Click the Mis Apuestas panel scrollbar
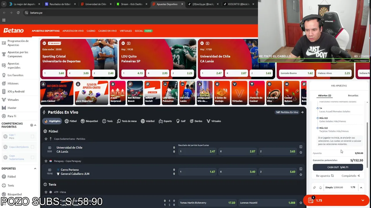This screenshot has height=208, width=371. click(x=367, y=144)
